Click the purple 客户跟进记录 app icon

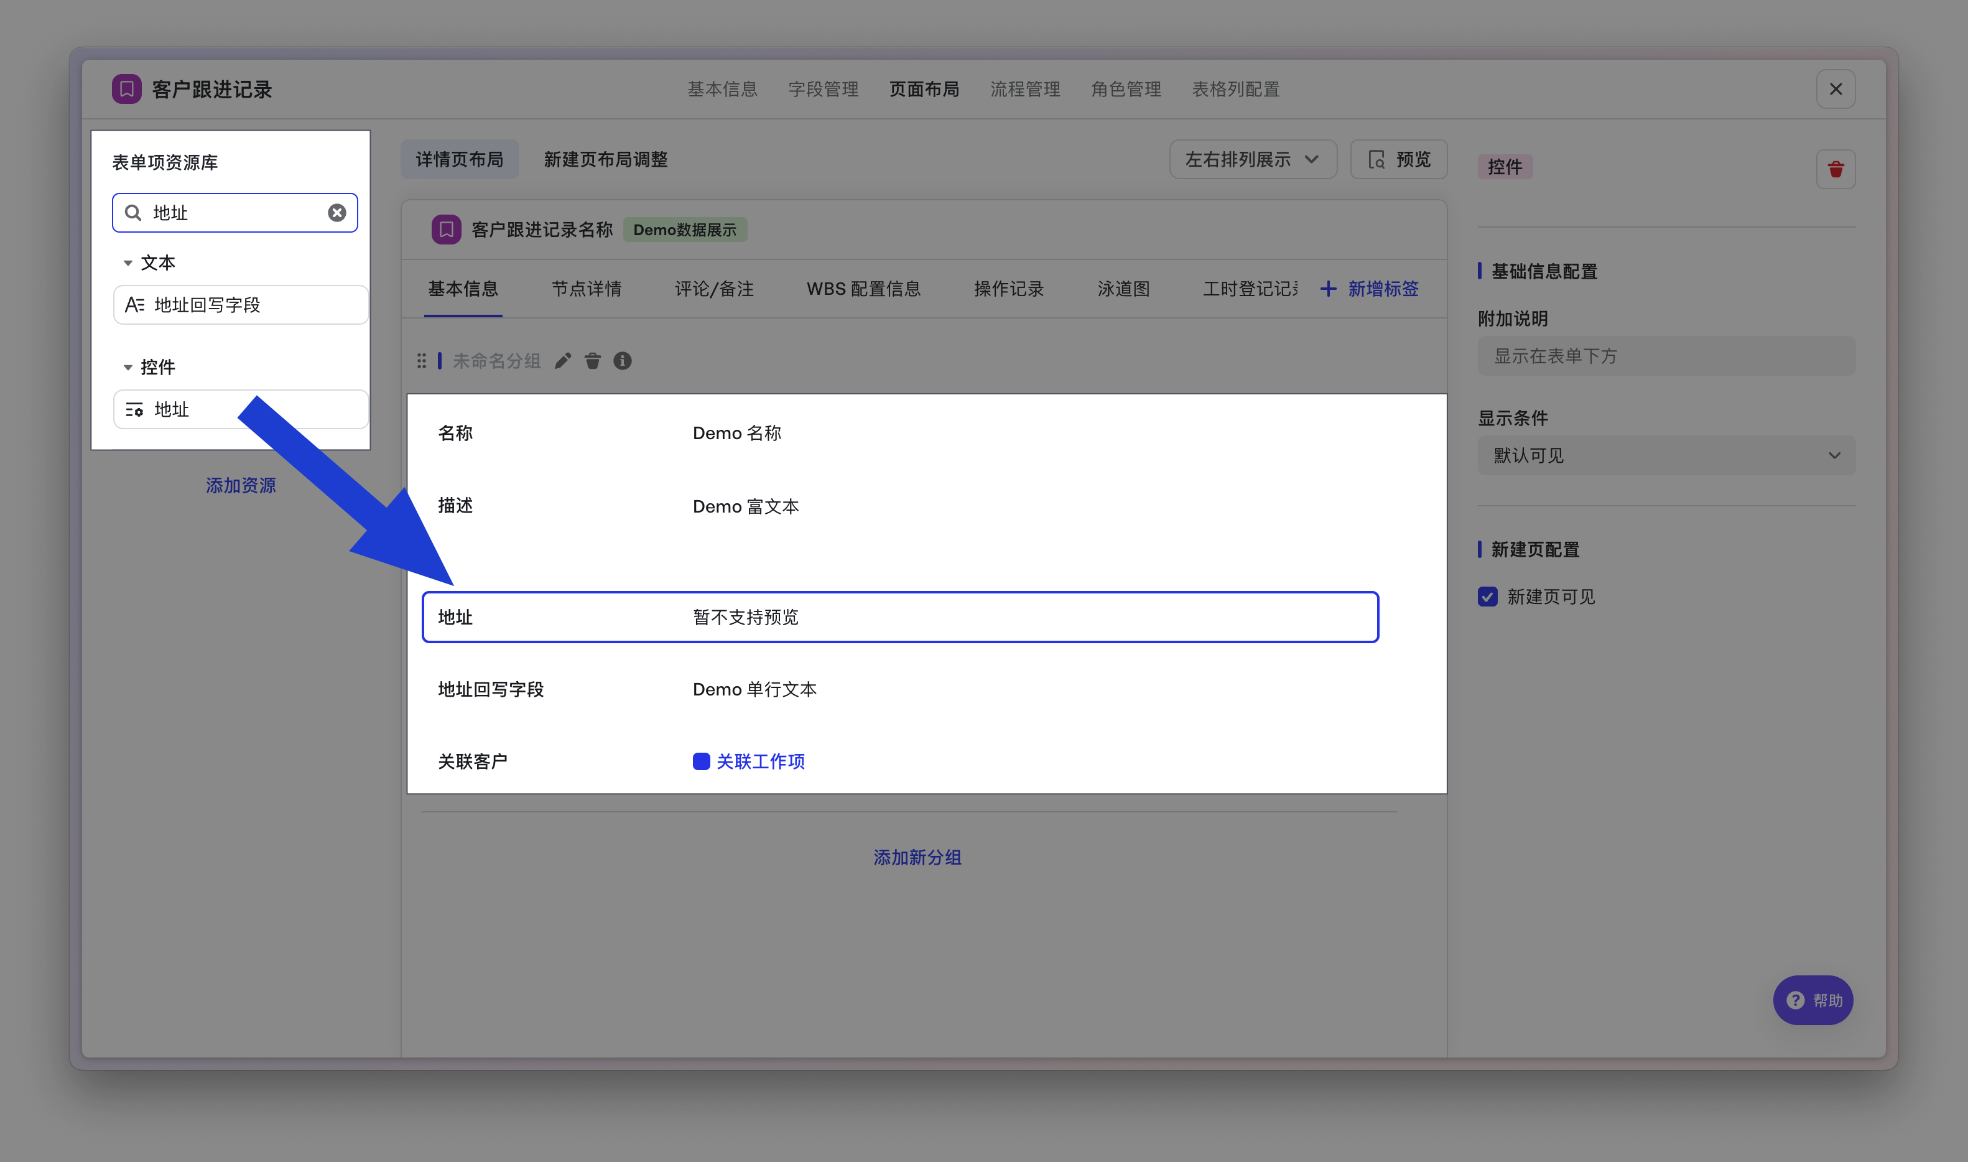coord(126,89)
